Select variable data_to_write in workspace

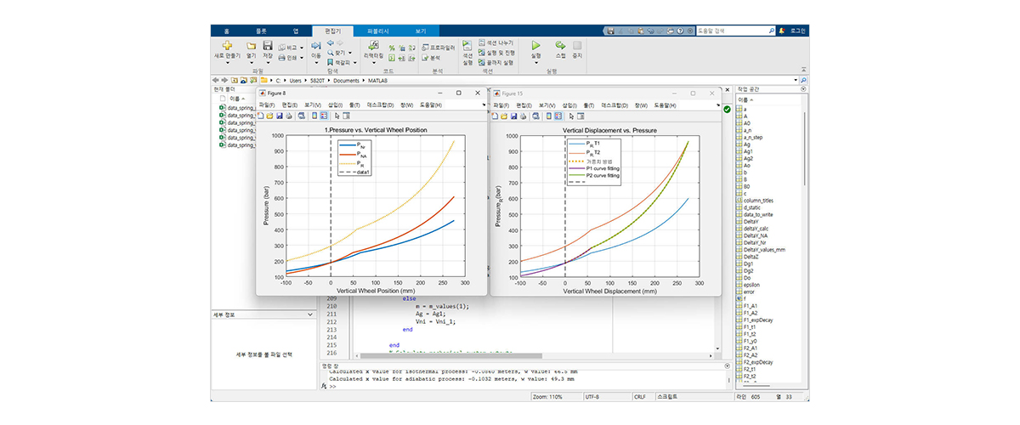(x=759, y=214)
